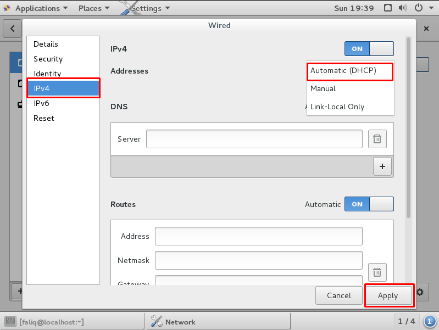439x330 pixels.
Task: Focus the DNS Server input field
Action: click(254, 139)
